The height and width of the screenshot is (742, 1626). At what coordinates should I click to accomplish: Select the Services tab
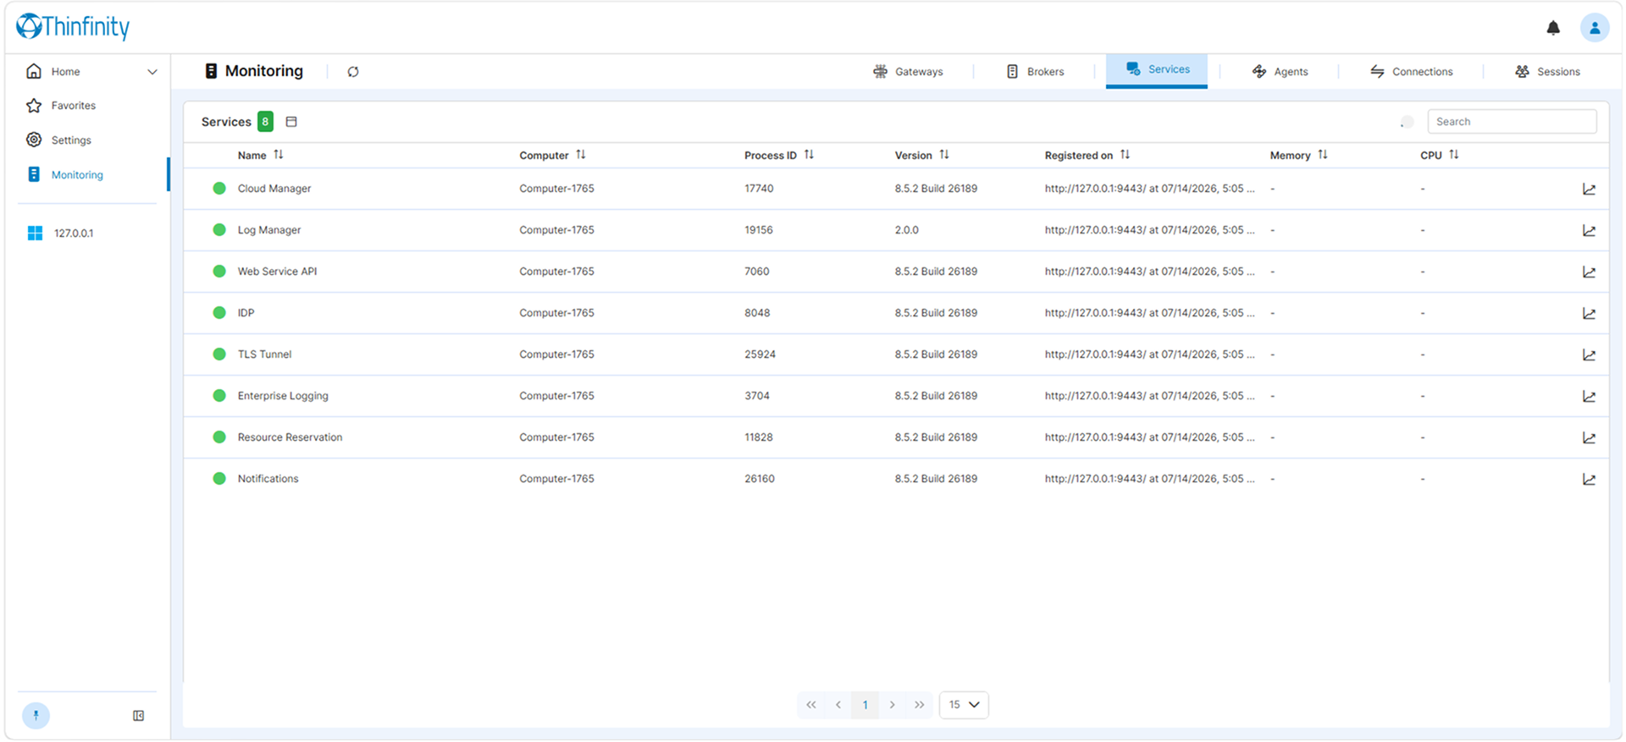1157,69
